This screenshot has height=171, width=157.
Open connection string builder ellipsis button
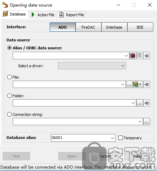pyautogui.click(x=147, y=122)
